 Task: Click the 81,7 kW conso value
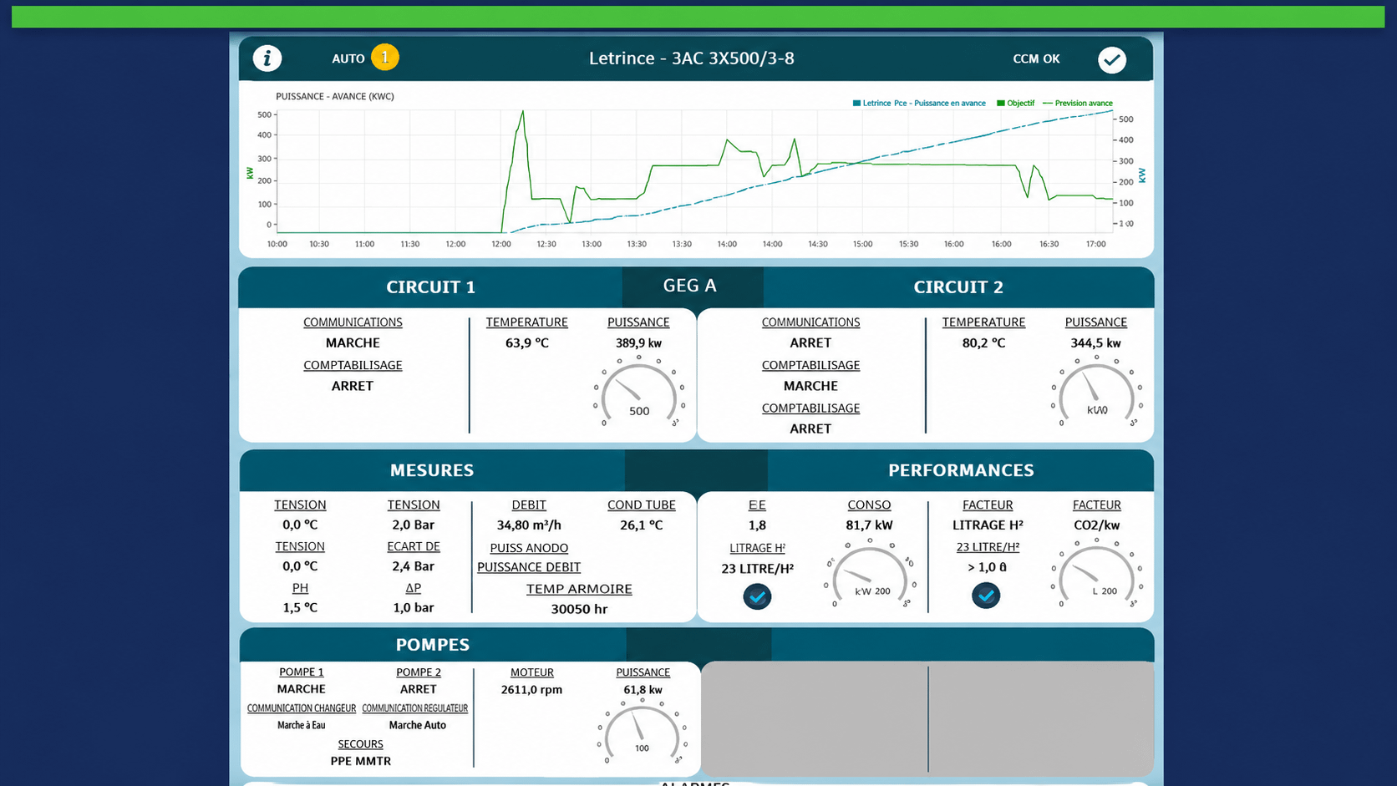tap(869, 525)
